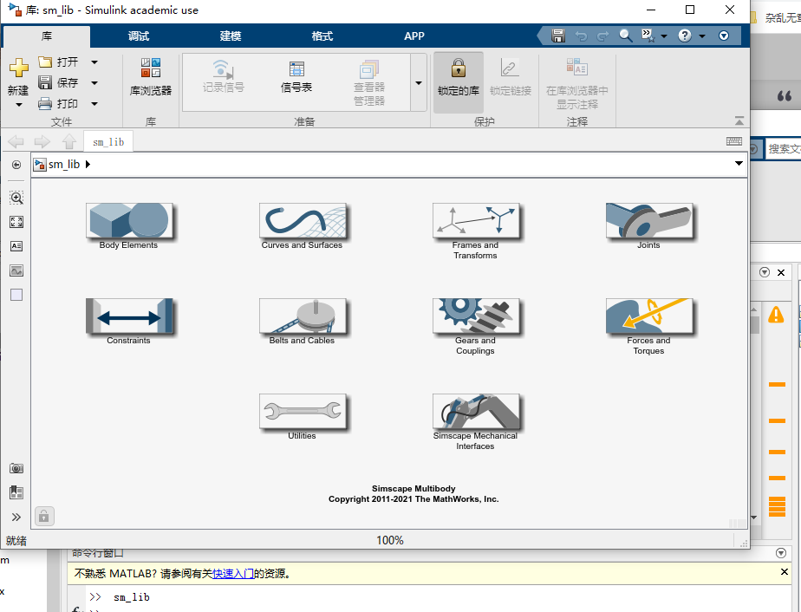The width and height of the screenshot is (801, 612).
Task: Click the sm_lib breadcrumb label
Action: tap(64, 165)
